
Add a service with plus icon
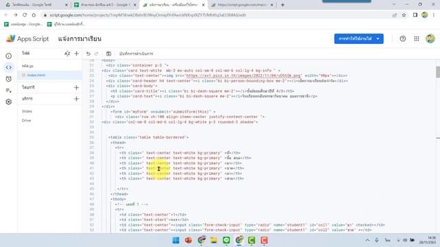point(76,99)
